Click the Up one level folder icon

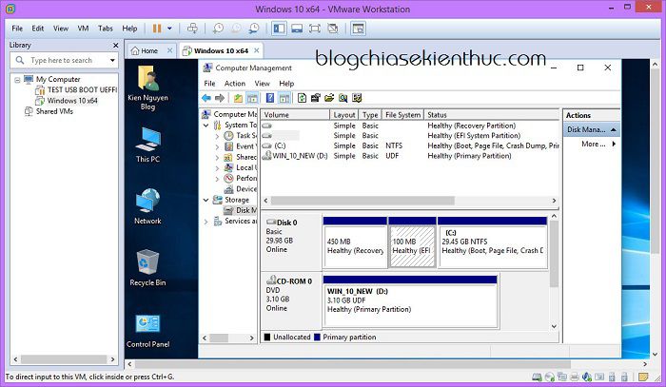[x=238, y=99]
